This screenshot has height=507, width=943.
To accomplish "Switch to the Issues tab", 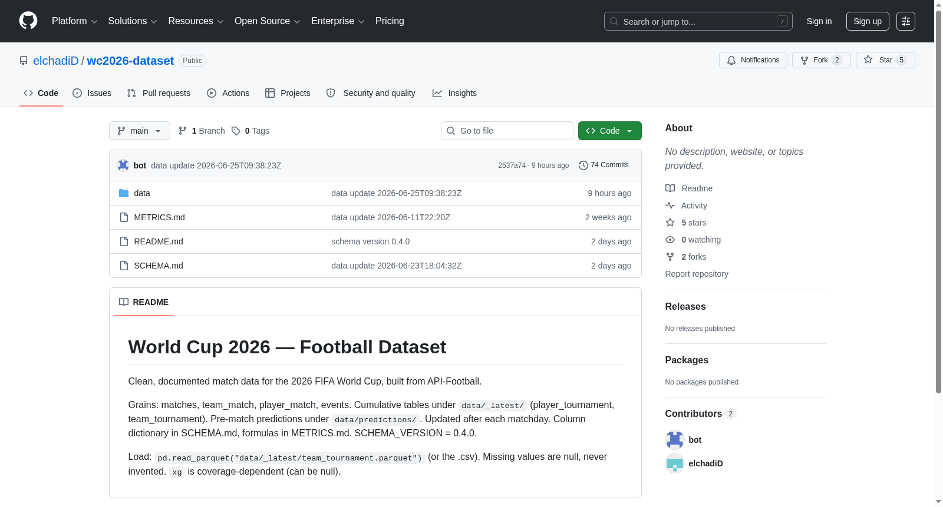I will coord(92,93).
